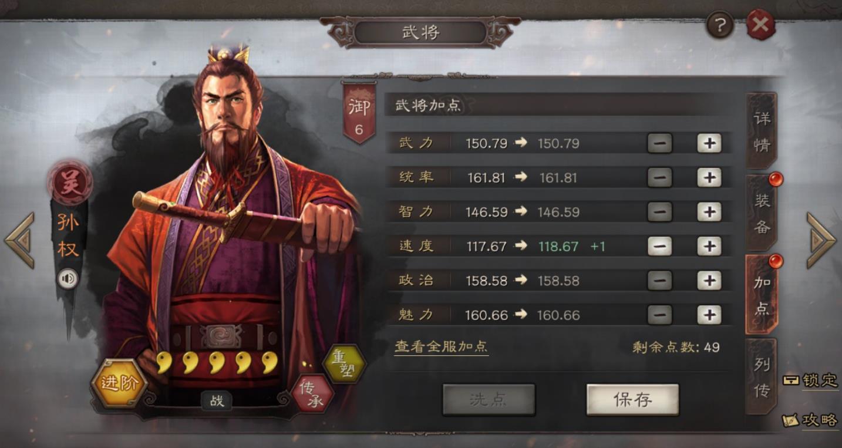Viewport: 842px width, 448px height.
Task: Switch to the 详情 tab
Action: pos(762,131)
